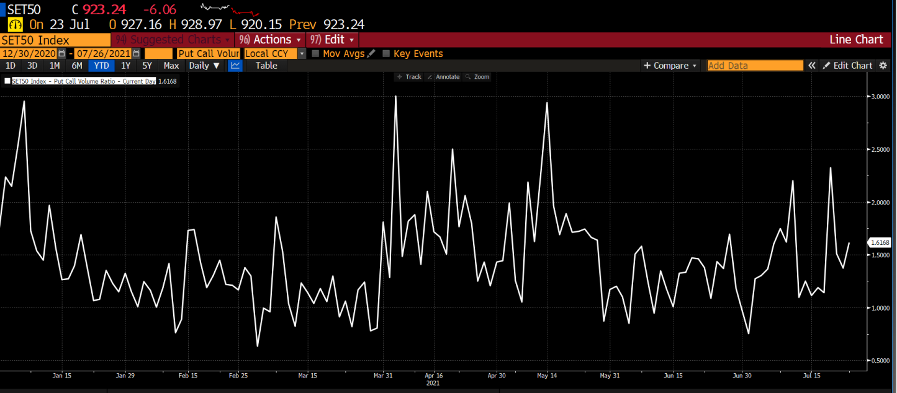897x393 pixels.
Task: Switch to the 1Y period tab
Action: pyautogui.click(x=125, y=65)
